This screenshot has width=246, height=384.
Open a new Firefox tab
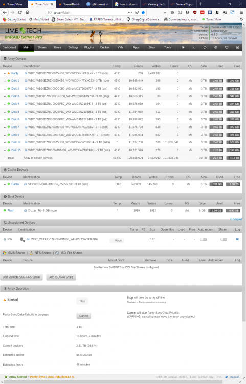coord(200,4)
